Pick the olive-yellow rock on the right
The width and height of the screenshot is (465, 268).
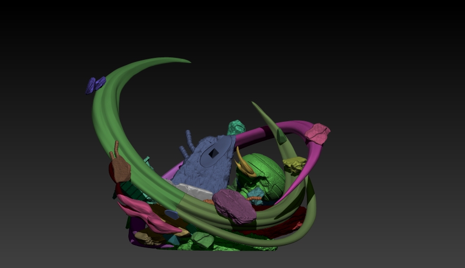click(x=294, y=165)
